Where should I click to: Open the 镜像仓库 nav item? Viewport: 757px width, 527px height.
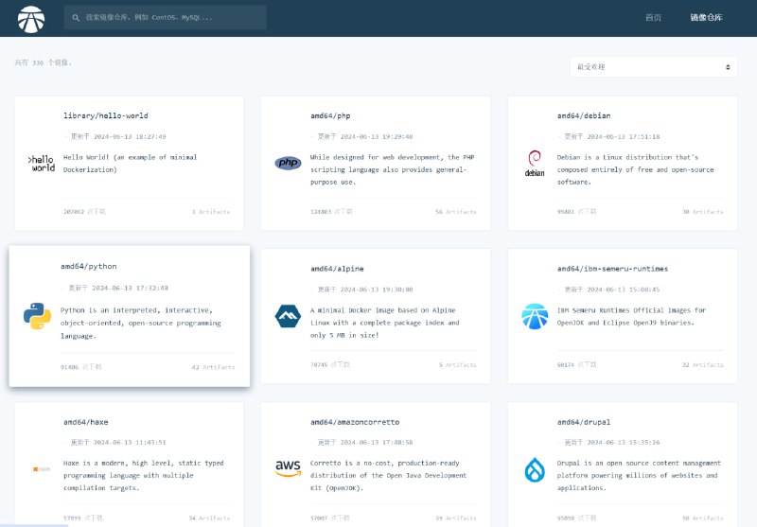coord(706,17)
